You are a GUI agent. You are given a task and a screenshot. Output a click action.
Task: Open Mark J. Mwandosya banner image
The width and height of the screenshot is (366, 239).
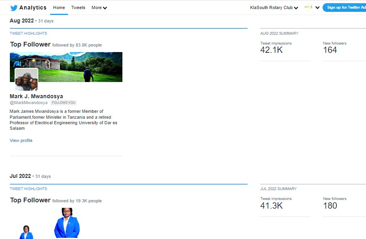click(66, 67)
